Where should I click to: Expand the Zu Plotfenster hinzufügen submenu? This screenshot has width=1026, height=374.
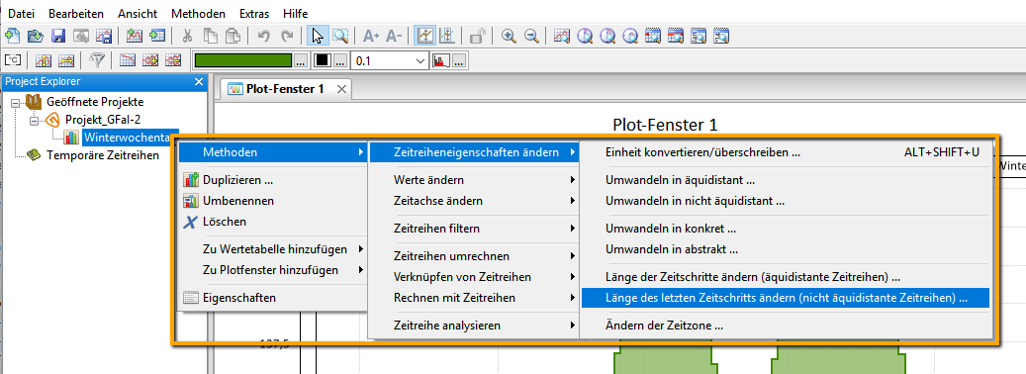pos(275,270)
